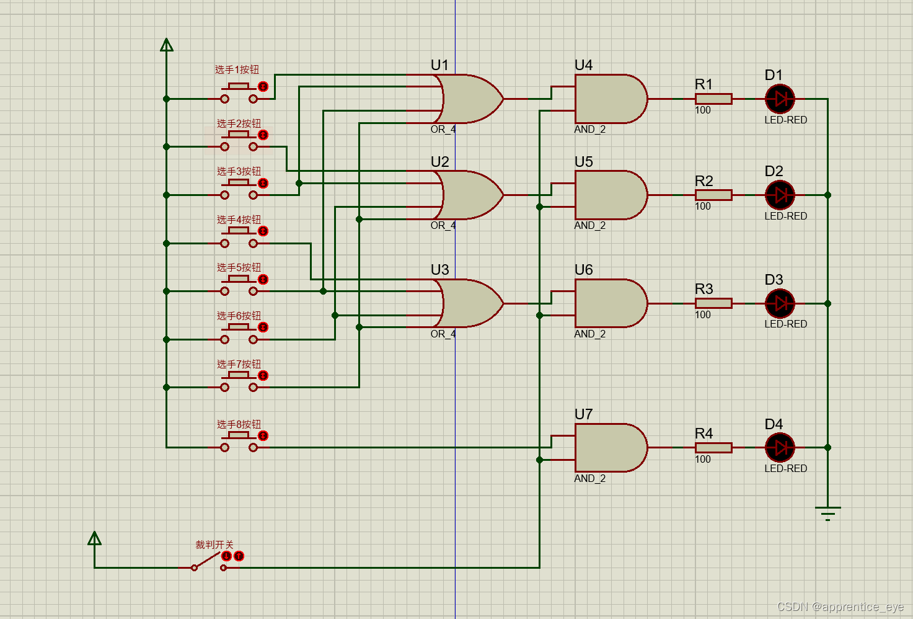Activate the red actuator of 选手8按钮
This screenshot has width=913, height=619.
click(x=263, y=435)
